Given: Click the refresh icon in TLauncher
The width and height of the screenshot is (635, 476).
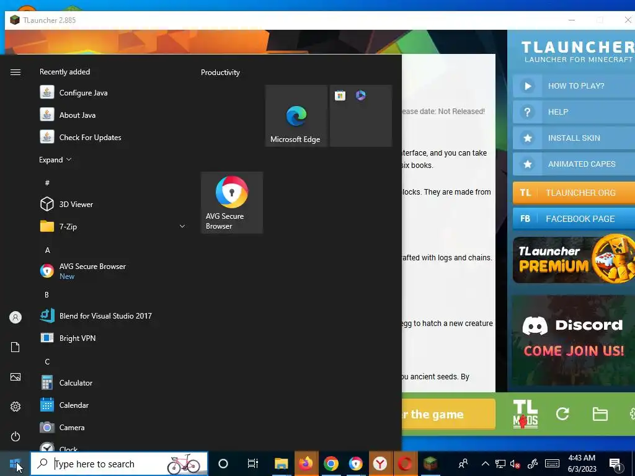Looking at the screenshot, I should pyautogui.click(x=562, y=413).
